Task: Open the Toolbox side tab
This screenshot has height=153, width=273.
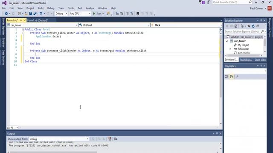Action: click(3, 42)
